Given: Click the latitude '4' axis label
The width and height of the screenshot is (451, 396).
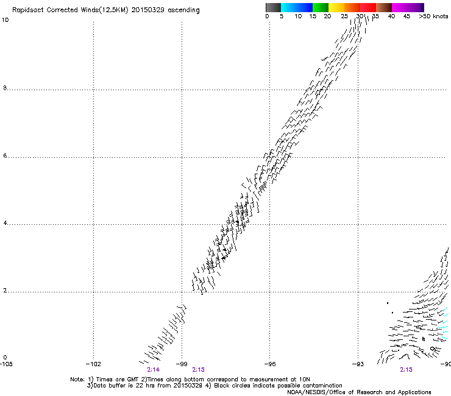Looking at the screenshot, I should click(x=5, y=223).
